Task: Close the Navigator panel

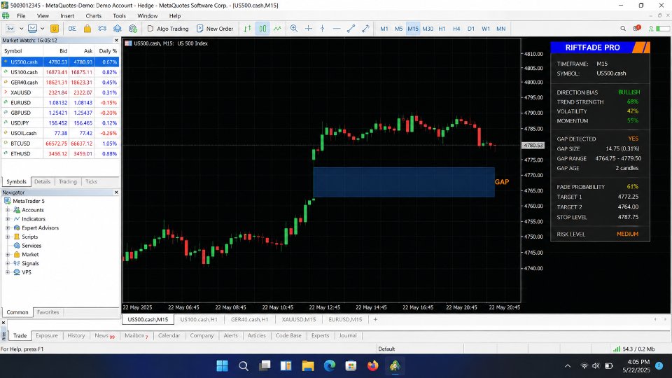Action: coord(116,192)
